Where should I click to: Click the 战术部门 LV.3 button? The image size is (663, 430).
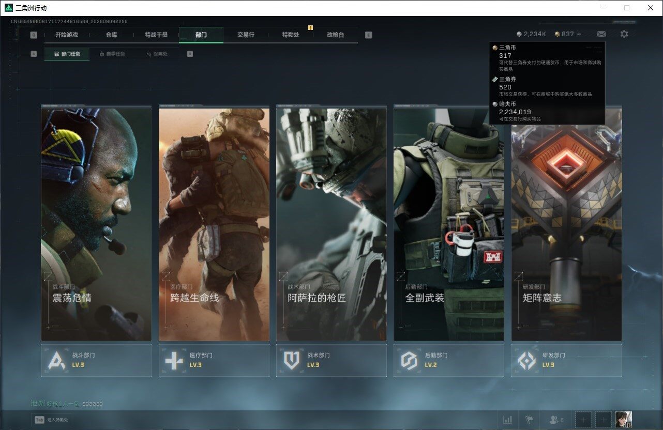click(331, 360)
